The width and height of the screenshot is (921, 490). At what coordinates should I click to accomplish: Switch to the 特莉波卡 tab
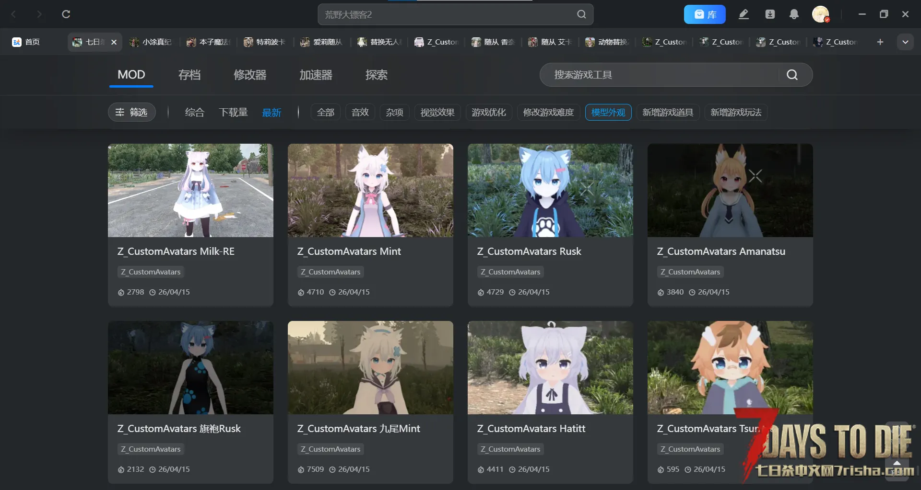(x=265, y=42)
